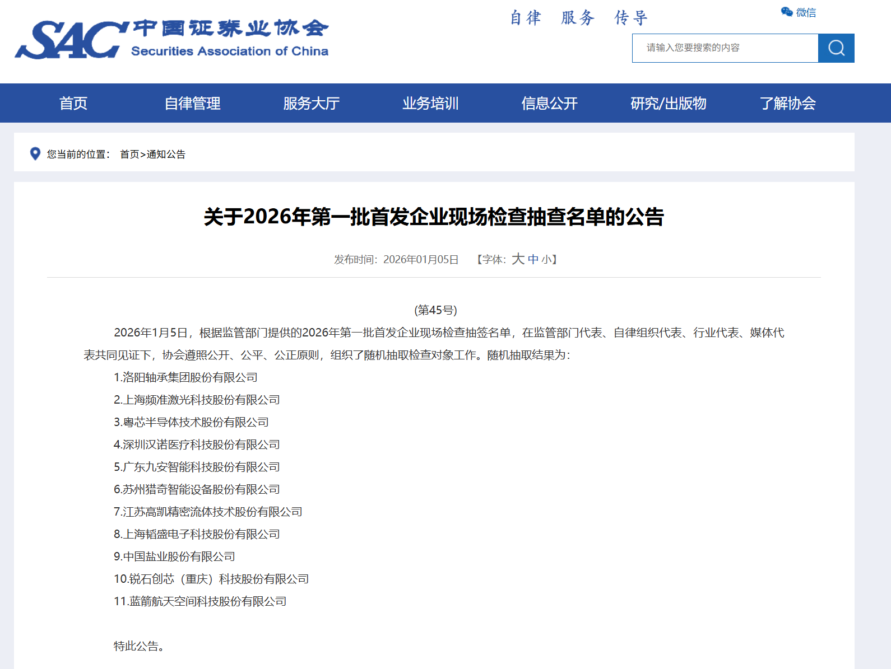The height and width of the screenshot is (669, 891).
Task: Type in the search box field
Action: coord(725,48)
